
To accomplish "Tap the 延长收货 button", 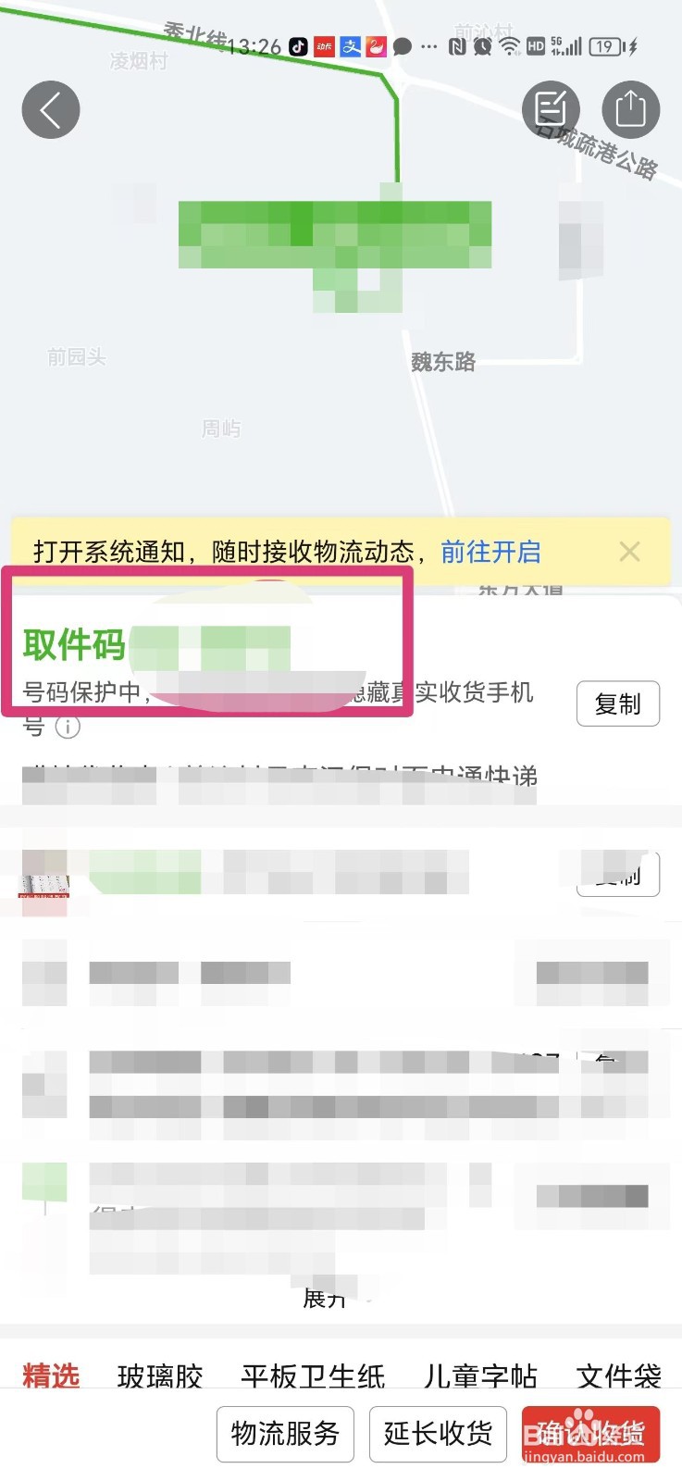I will click(x=438, y=1434).
